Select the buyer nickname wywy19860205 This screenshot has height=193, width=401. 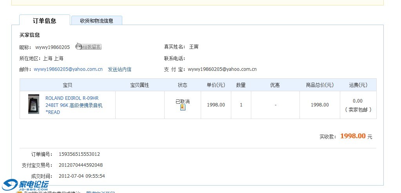coord(53,47)
